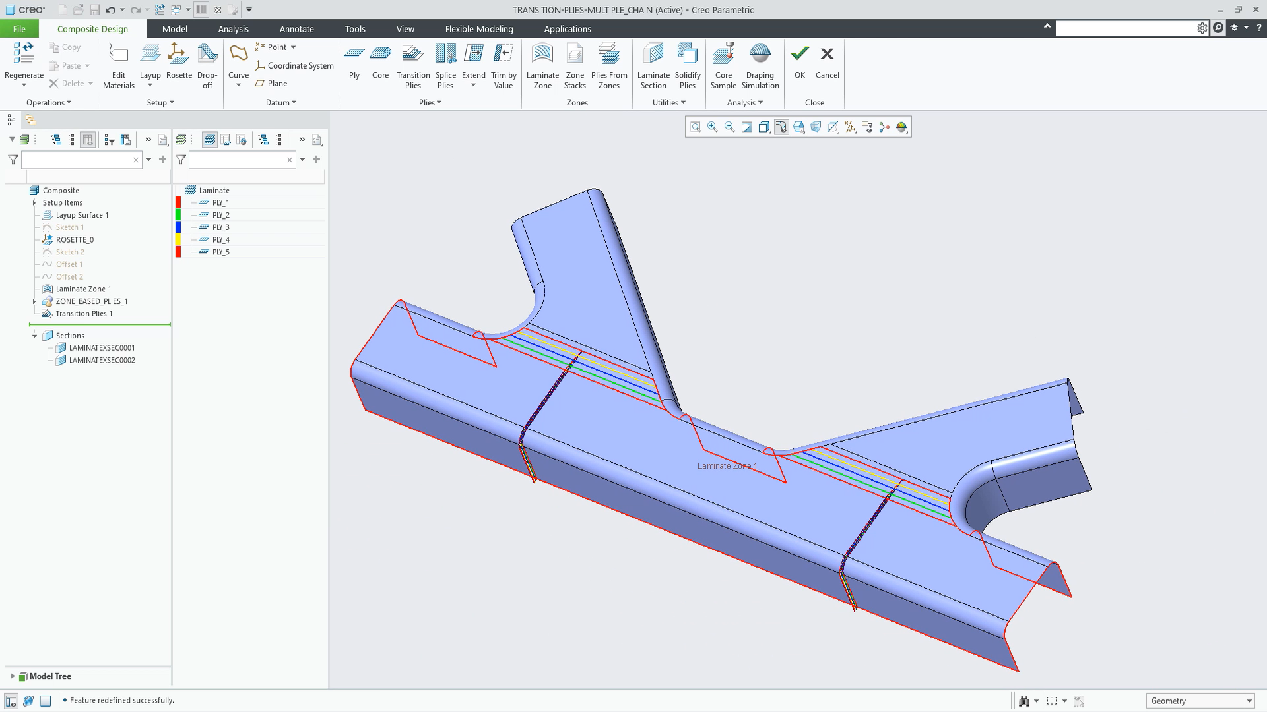
Task: Click Solidify Plies icon
Action: click(688, 53)
